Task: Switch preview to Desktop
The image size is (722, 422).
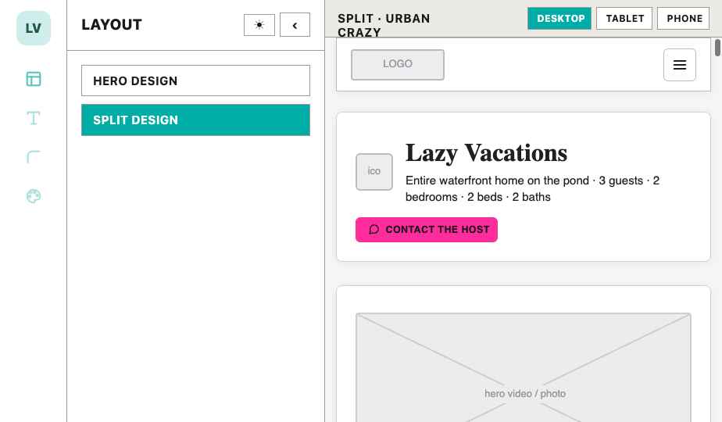Action: [559, 19]
